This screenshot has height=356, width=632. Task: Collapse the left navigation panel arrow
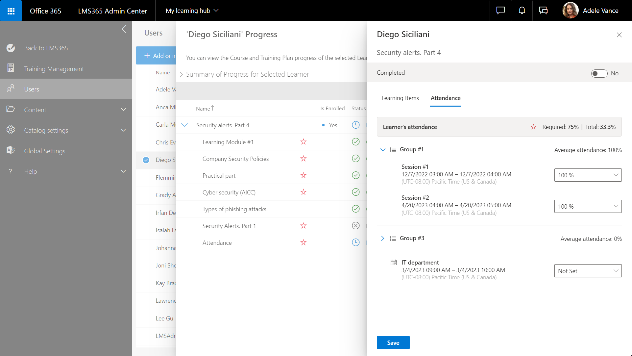coord(124,29)
